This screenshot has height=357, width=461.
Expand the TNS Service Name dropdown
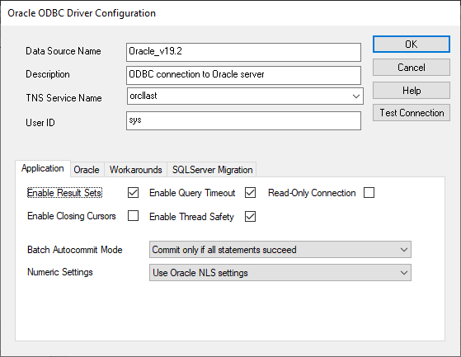(x=356, y=96)
